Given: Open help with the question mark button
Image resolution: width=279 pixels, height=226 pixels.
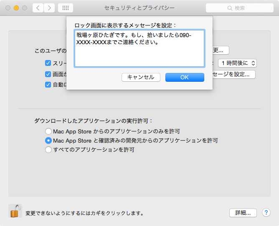Looking at the screenshot, I should (266, 213).
